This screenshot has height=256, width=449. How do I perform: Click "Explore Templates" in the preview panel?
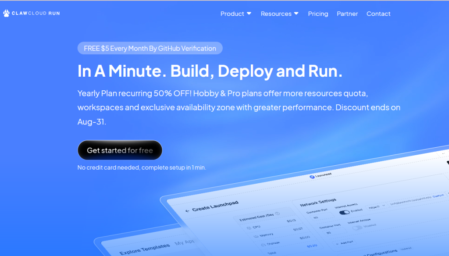[x=145, y=249]
